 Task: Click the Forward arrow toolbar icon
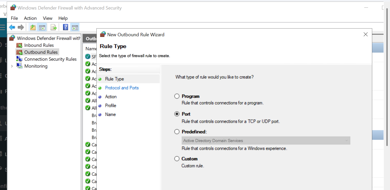click(x=21, y=27)
